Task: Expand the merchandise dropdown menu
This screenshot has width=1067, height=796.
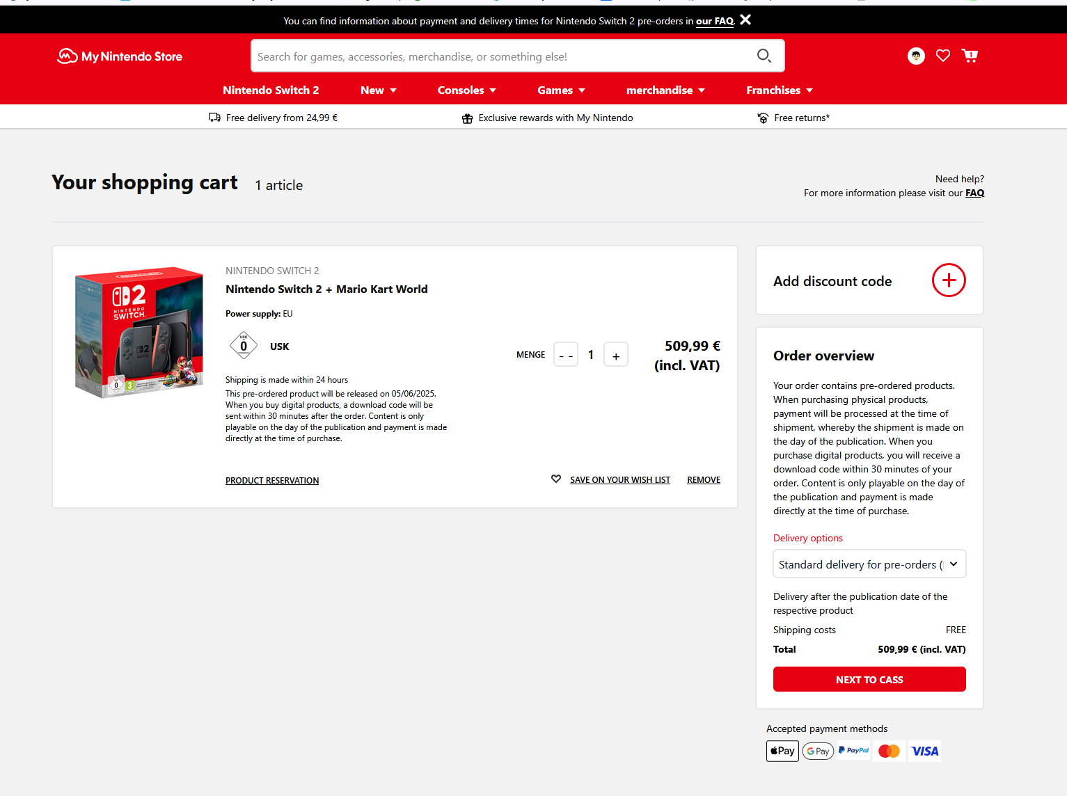Action: (666, 90)
